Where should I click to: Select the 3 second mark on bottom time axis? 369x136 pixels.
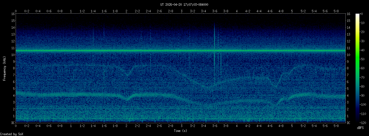pos(181,126)
